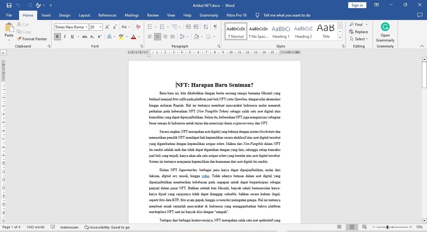
Task: Switch to Read Mode view
Action: pyautogui.click(x=339, y=227)
